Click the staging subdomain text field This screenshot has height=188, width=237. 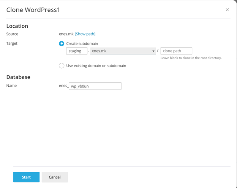pos(77,51)
